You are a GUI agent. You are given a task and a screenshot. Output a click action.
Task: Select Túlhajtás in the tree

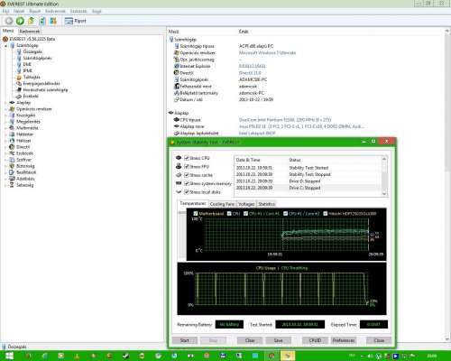pyautogui.click(x=32, y=77)
